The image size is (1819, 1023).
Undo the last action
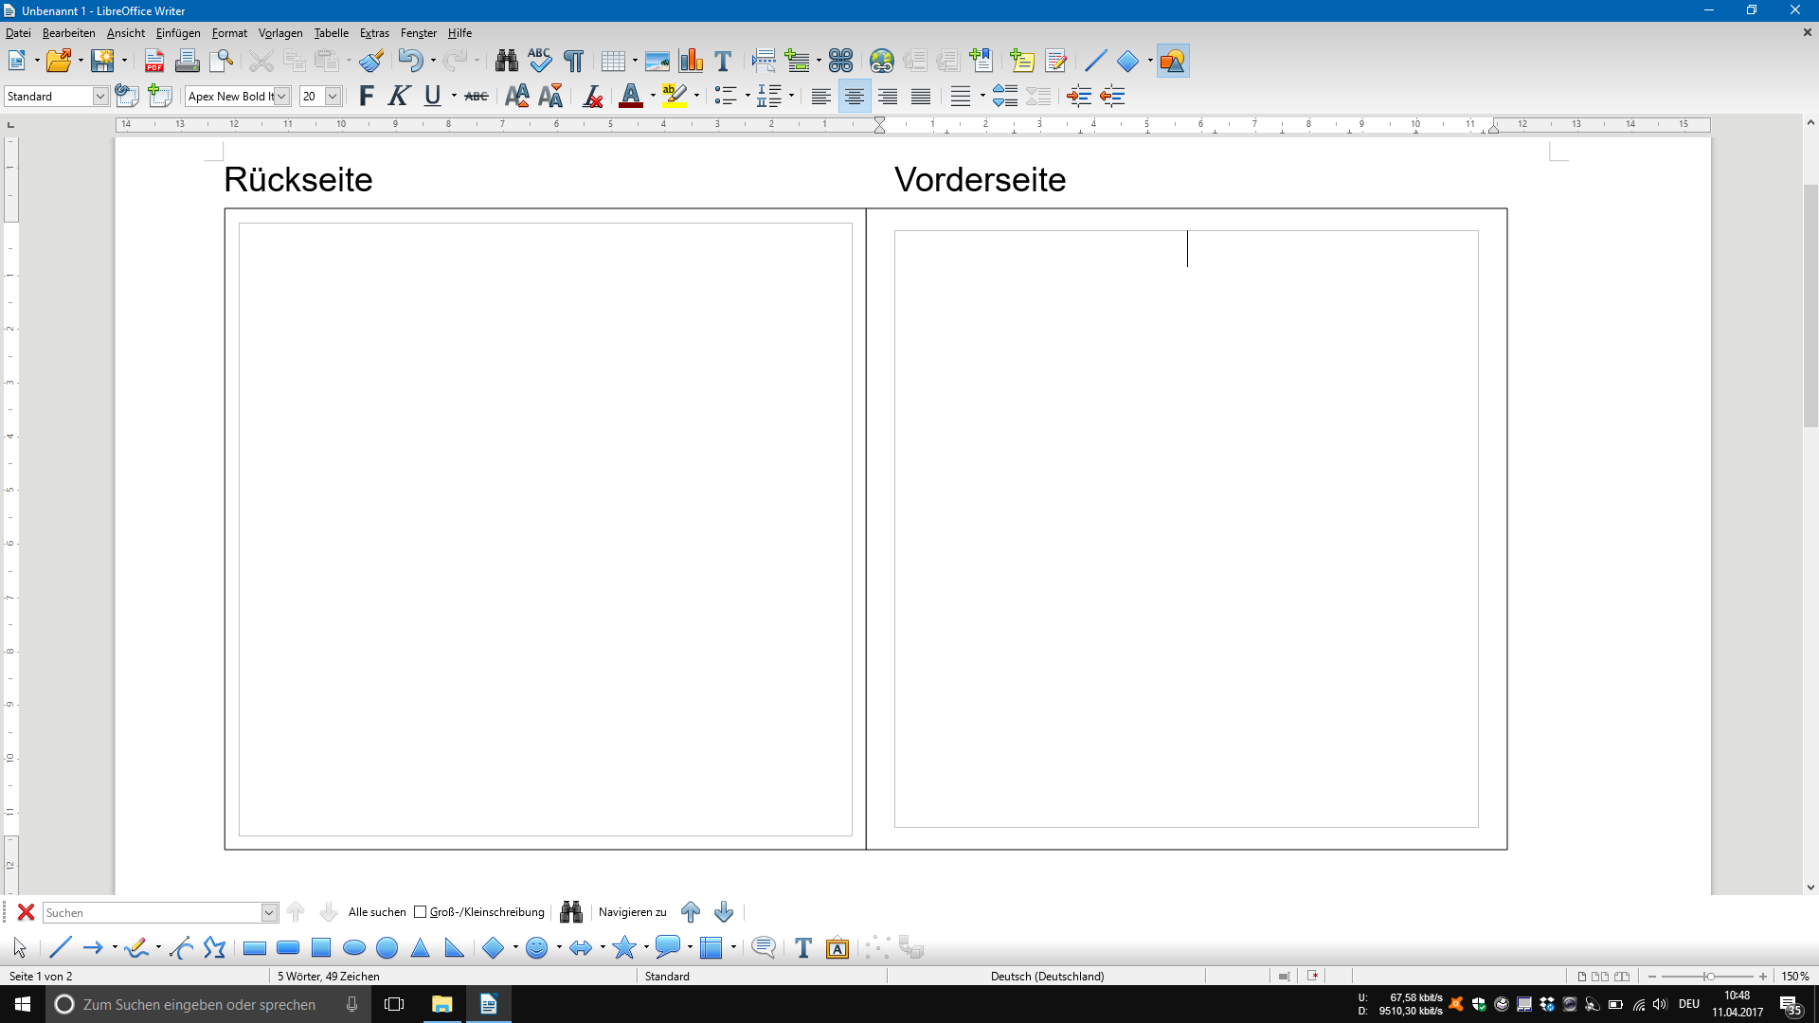tap(410, 62)
